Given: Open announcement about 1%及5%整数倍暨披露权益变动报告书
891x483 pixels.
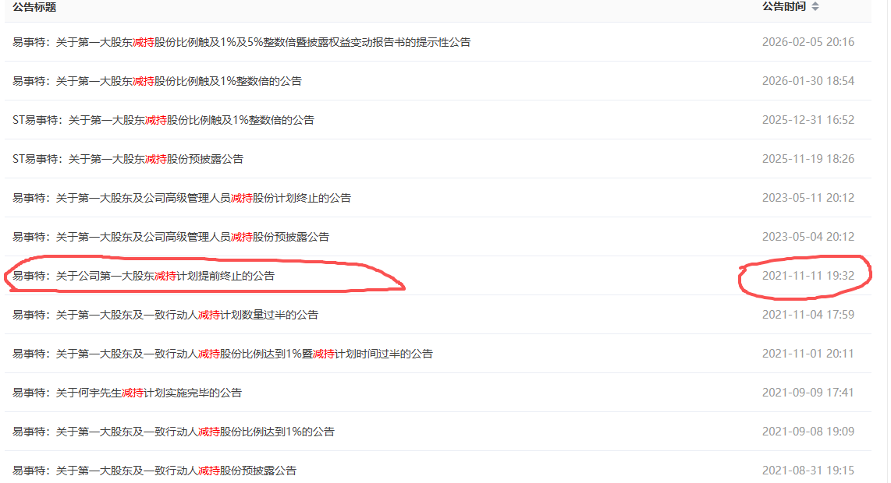Looking at the screenshot, I should click(242, 42).
